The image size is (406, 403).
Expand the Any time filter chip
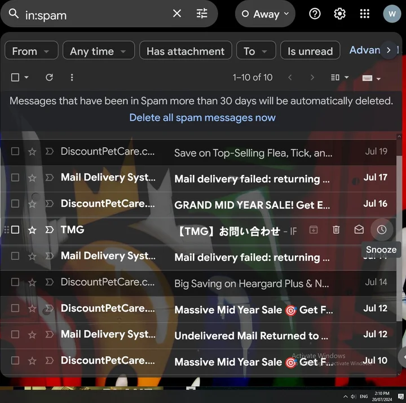(98, 51)
